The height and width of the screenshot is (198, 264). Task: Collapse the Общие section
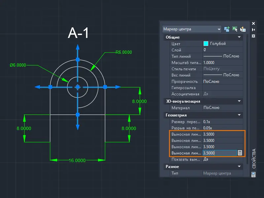click(x=239, y=37)
